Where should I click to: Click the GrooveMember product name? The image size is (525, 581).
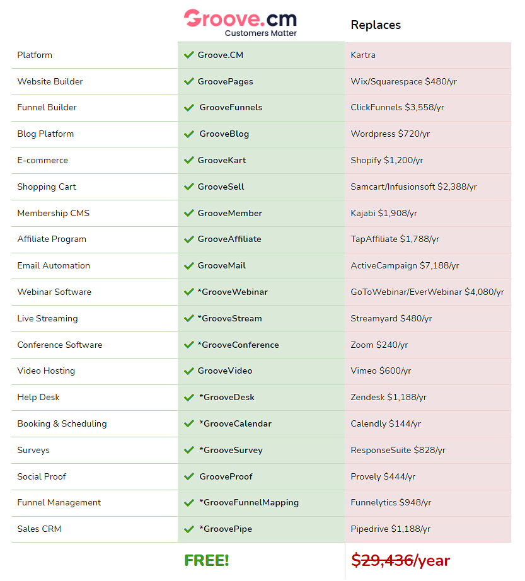pos(229,213)
